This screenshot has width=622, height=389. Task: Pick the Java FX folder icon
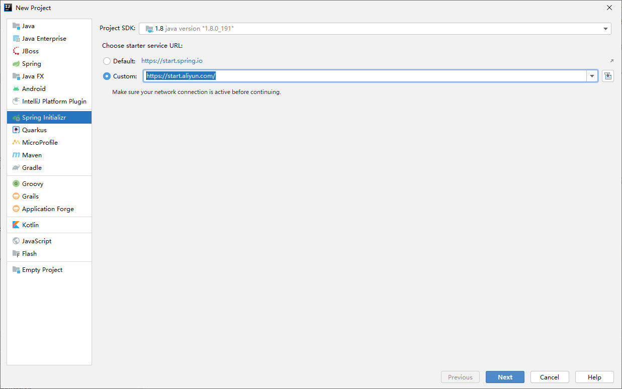pyautogui.click(x=16, y=76)
